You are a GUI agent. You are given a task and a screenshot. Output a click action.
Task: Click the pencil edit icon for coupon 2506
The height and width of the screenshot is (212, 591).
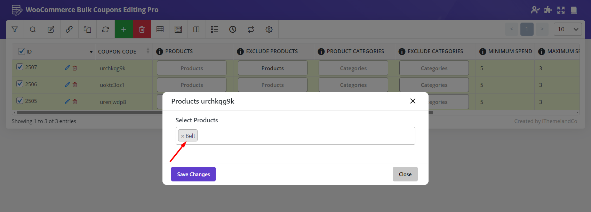click(x=67, y=84)
